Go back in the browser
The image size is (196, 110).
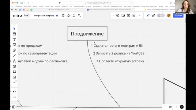click(28, 3)
